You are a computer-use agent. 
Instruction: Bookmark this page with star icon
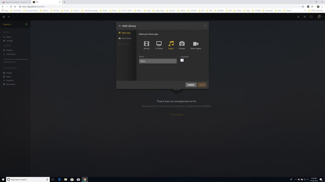303,7
